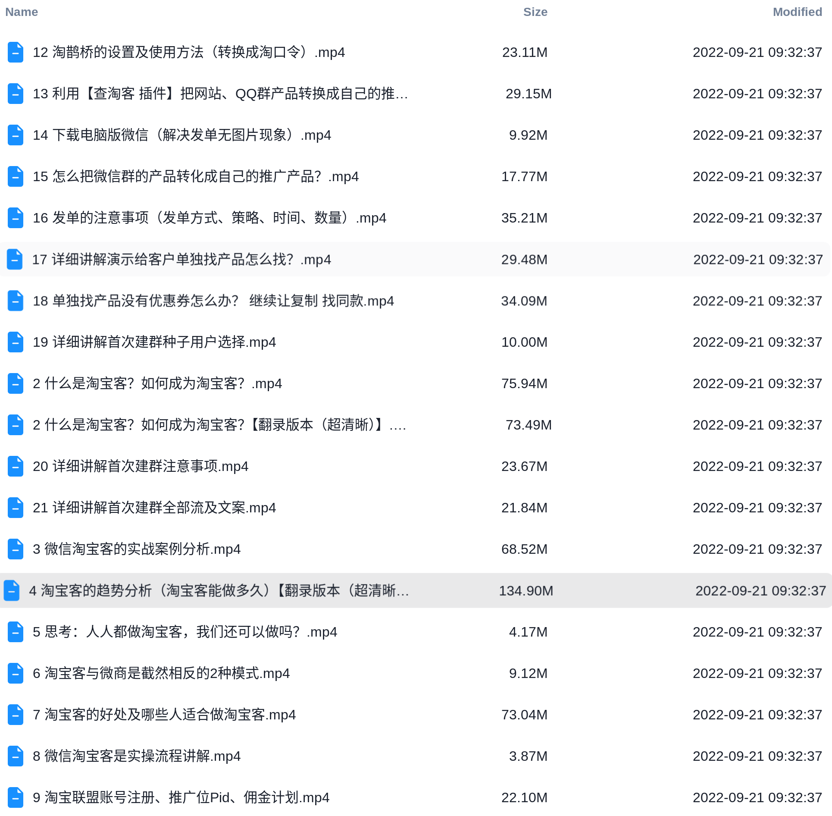This screenshot has height=816, width=832.
Task: Click the file icon for '6 淘宝客与微商'
Action: point(16,673)
